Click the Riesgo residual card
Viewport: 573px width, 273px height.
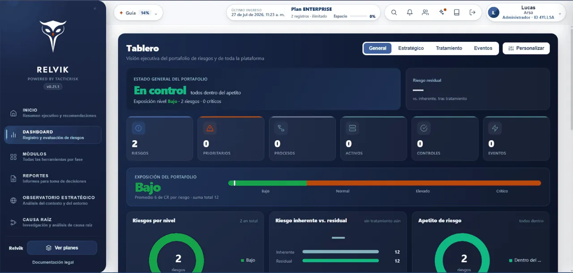click(x=478, y=89)
